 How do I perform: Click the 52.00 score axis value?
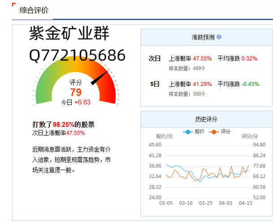[259, 198]
